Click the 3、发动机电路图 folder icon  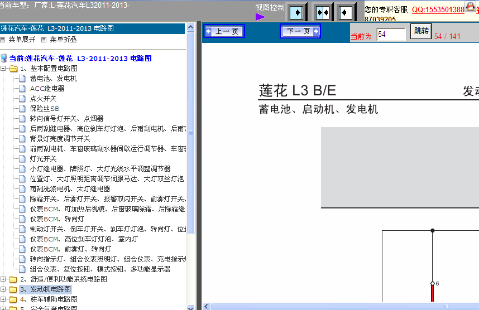13,289
